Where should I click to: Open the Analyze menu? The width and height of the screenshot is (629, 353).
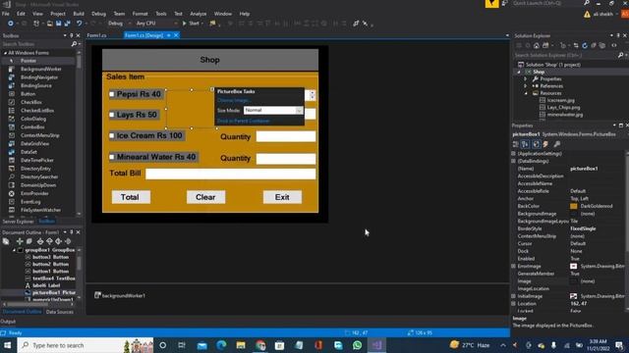(x=199, y=14)
